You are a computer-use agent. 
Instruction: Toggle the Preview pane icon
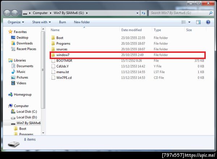click(198, 22)
